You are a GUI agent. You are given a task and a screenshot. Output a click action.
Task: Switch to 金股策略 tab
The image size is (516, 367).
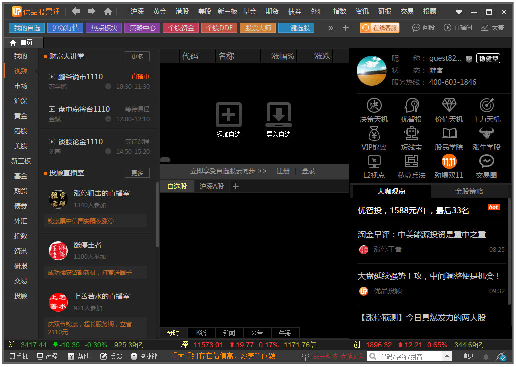pyautogui.click(x=469, y=191)
